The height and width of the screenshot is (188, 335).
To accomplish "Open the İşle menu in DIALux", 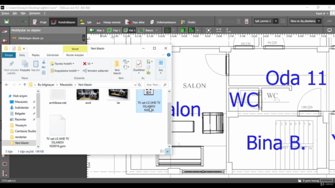I will pos(15,13).
